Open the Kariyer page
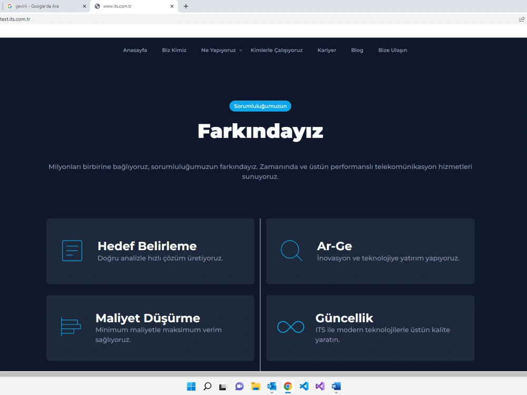 [327, 50]
